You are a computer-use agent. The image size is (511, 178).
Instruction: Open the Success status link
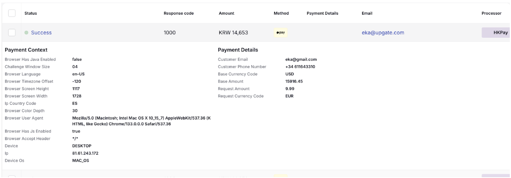(42, 33)
